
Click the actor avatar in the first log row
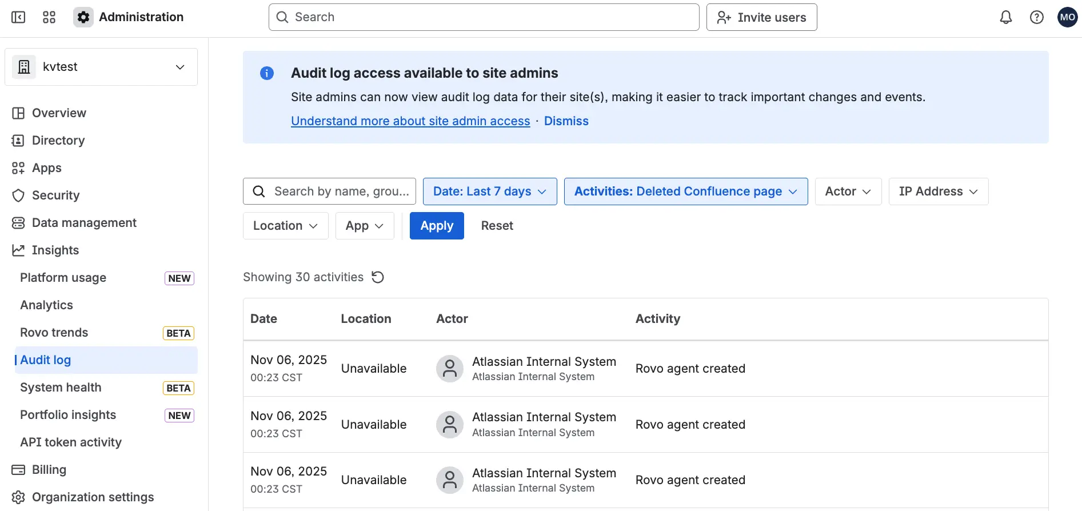(450, 369)
